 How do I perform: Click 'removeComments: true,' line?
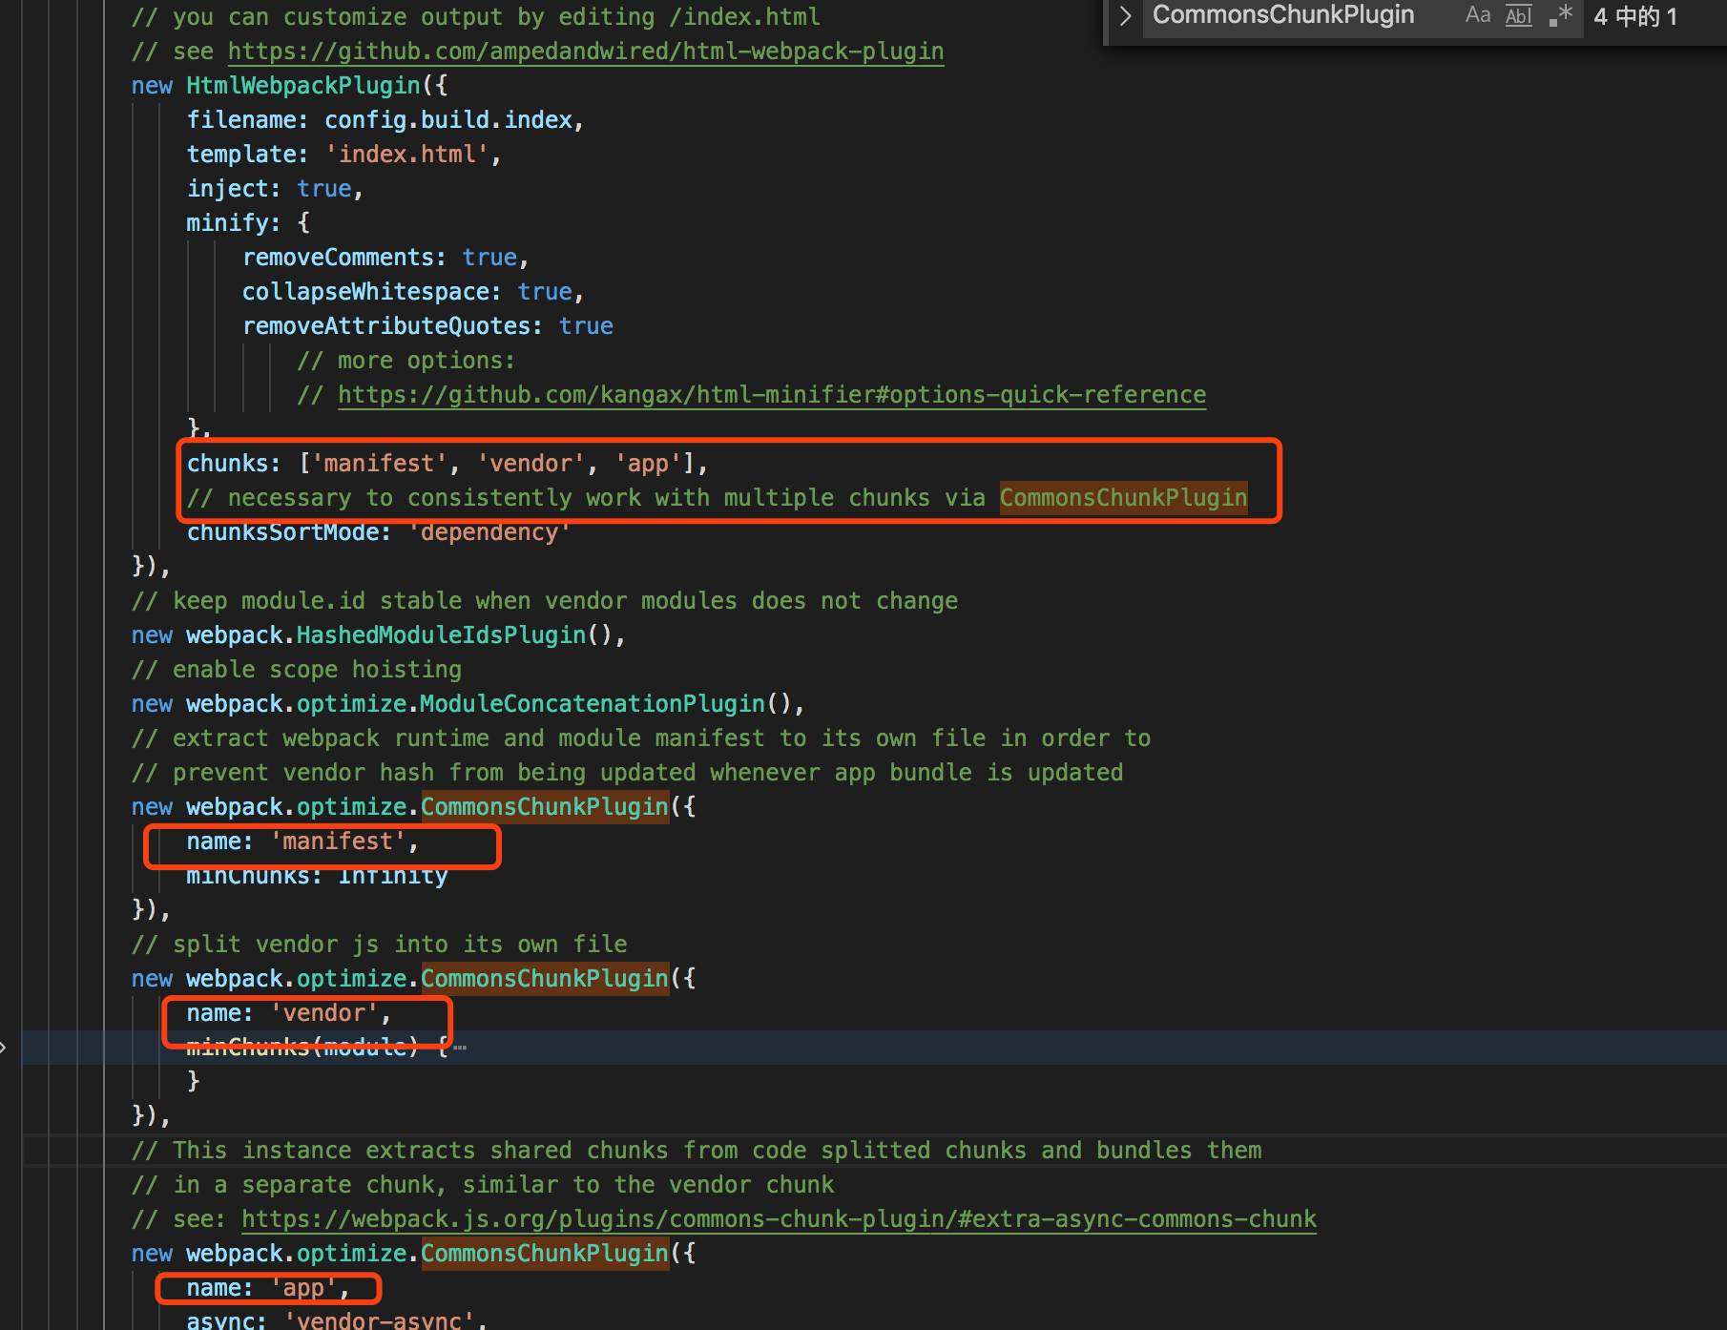385,258
